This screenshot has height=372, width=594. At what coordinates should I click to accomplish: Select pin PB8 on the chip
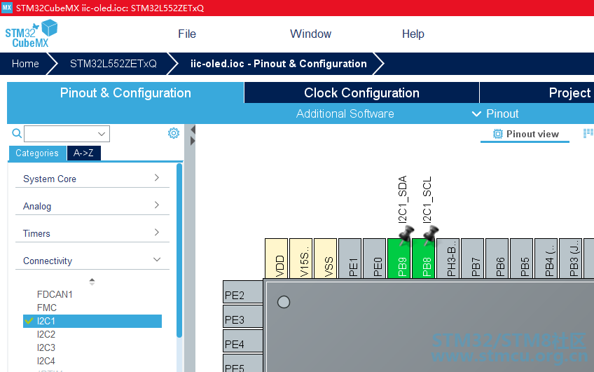coord(423,259)
